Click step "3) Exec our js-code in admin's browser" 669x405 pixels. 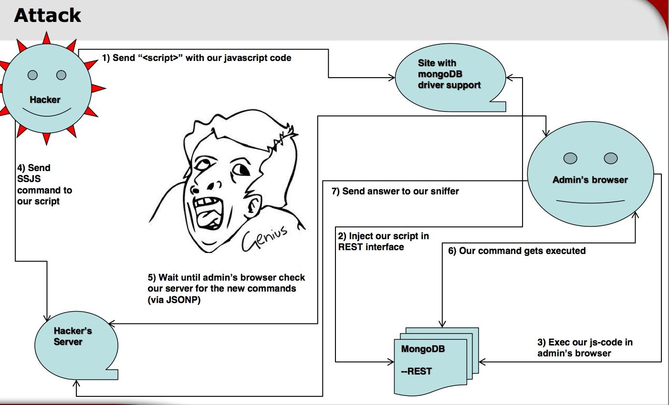(x=585, y=348)
